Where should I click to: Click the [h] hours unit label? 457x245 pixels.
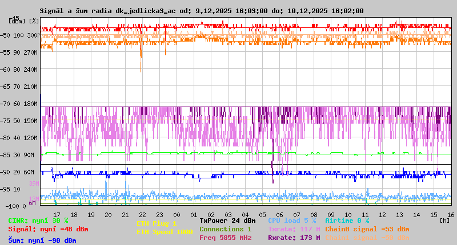[x=444, y=219]
